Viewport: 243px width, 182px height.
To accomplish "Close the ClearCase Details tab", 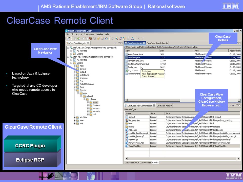I will pyautogui.click(x=144, y=43).
